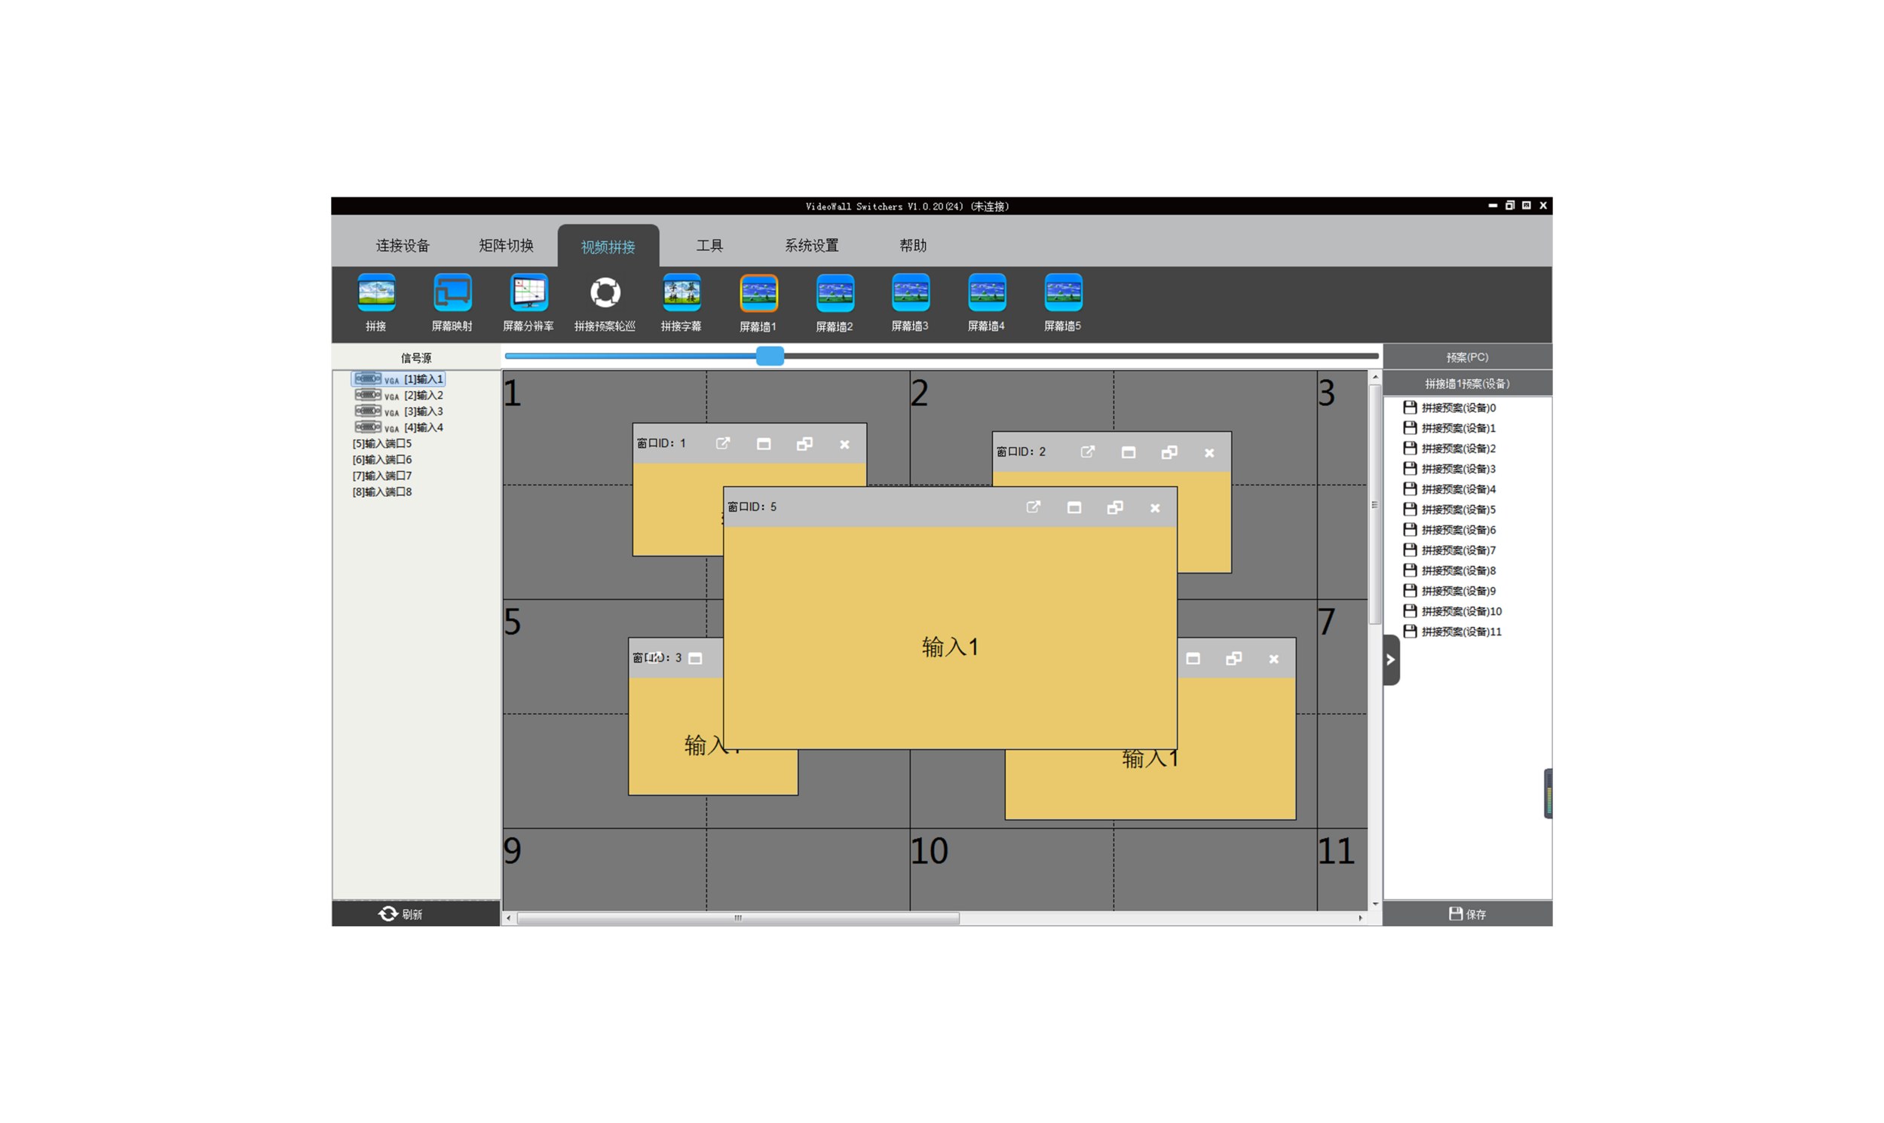Maximize window ID 5
Image resolution: width=1884 pixels, height=1123 pixels.
point(1074,507)
